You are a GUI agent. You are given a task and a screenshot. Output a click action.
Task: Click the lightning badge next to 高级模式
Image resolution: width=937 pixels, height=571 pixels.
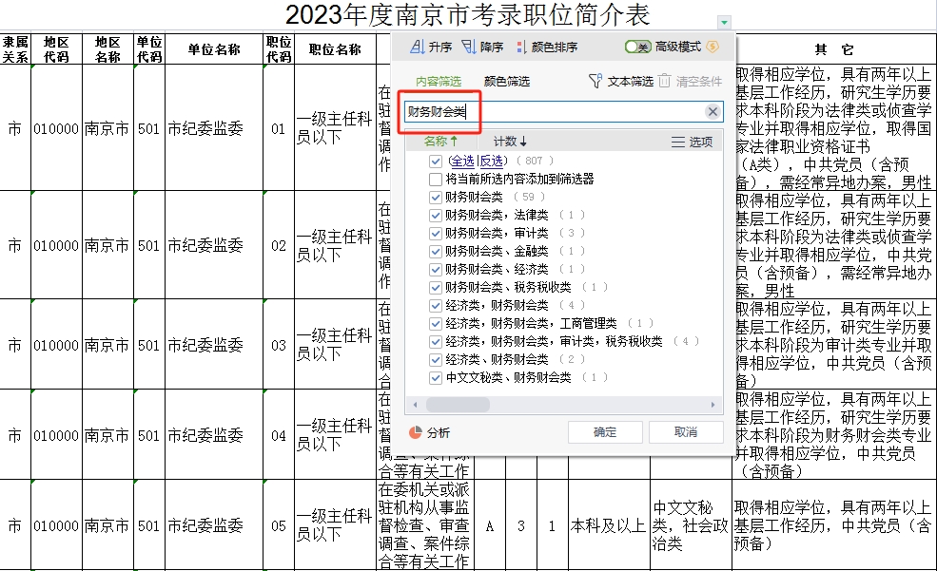[x=713, y=47]
